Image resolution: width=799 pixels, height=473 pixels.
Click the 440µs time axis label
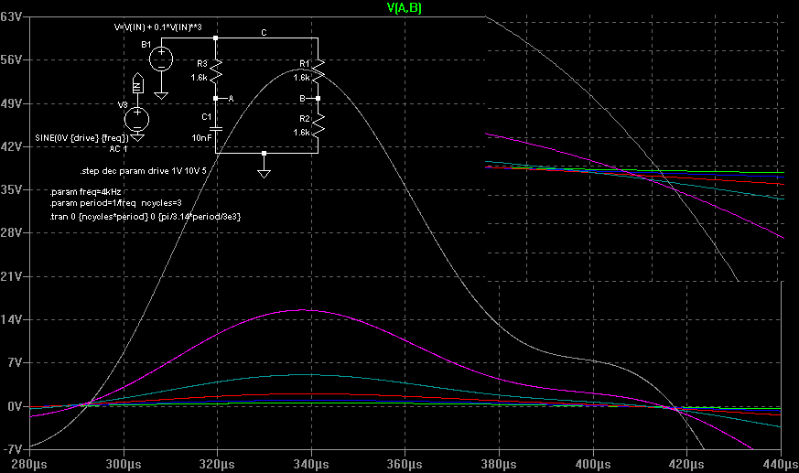[x=780, y=465]
